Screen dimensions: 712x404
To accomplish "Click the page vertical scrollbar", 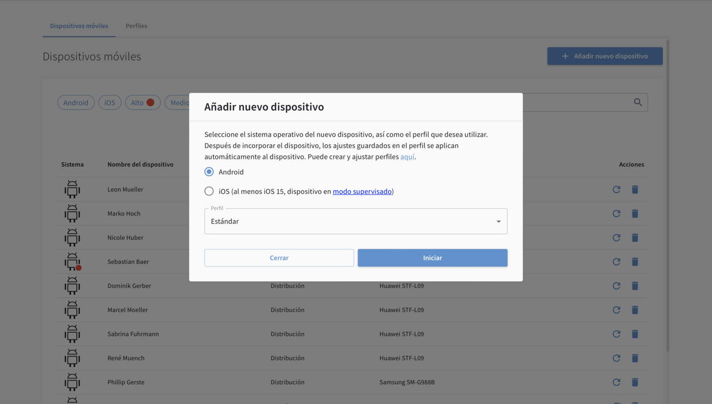I will pyautogui.click(x=667, y=198).
